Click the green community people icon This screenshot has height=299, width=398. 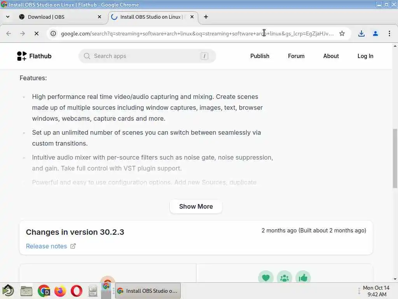click(284, 277)
